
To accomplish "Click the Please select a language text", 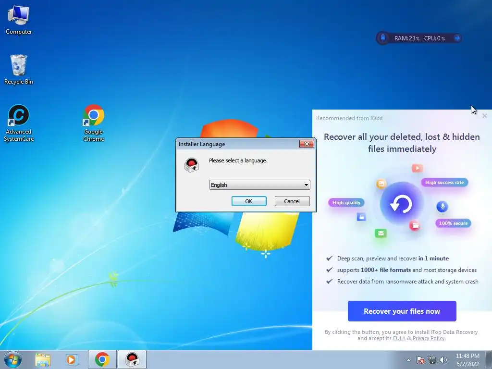I will [238, 160].
